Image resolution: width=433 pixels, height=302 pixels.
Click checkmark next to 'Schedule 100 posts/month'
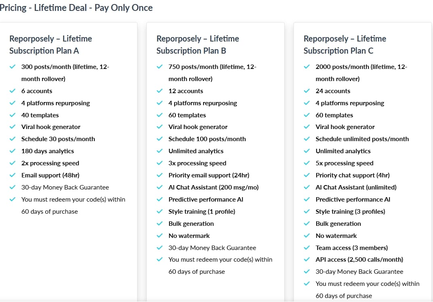(160, 139)
